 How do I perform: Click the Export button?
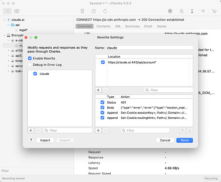(65, 140)
